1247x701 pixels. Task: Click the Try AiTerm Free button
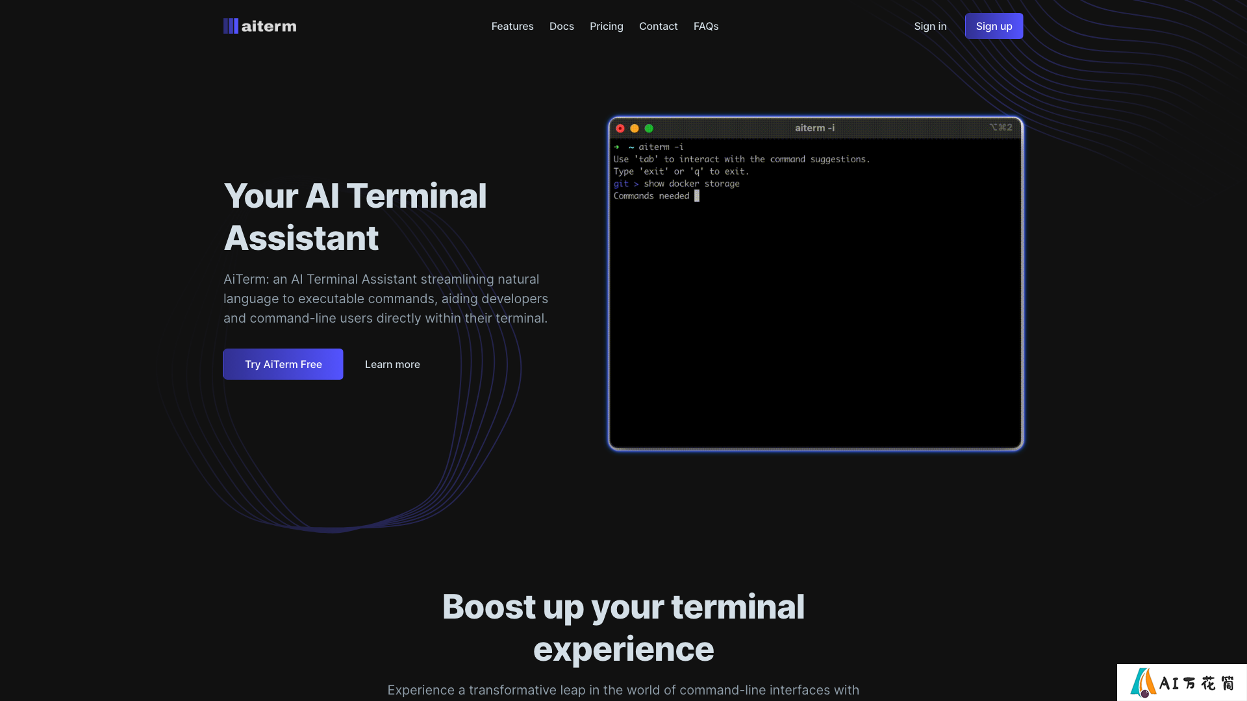(x=283, y=364)
